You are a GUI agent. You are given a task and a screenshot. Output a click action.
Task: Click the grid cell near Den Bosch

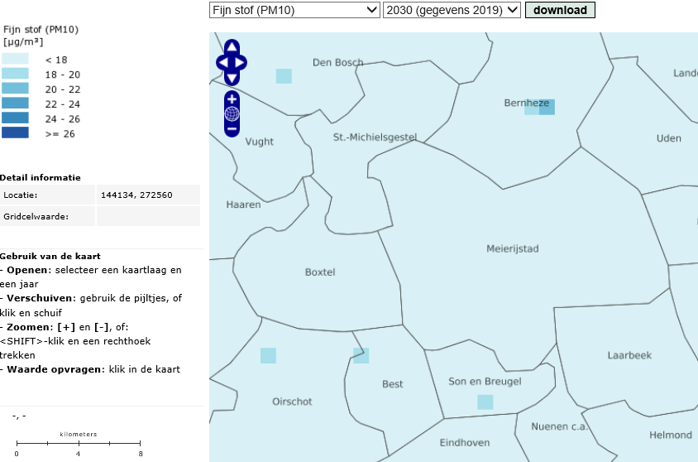tap(284, 76)
